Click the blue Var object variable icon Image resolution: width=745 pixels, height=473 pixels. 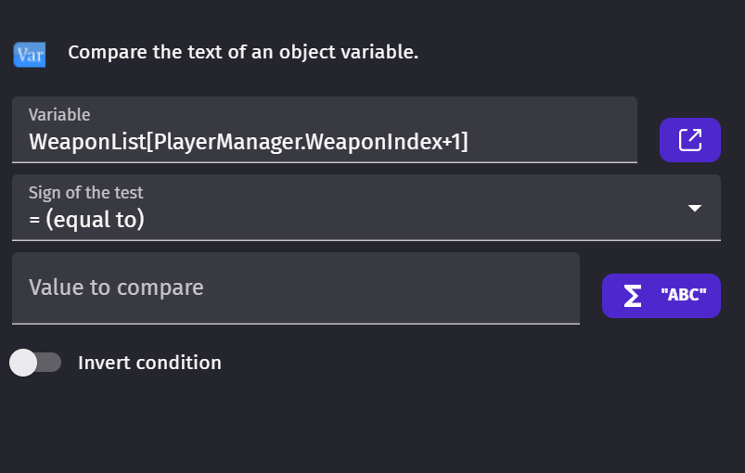30,55
